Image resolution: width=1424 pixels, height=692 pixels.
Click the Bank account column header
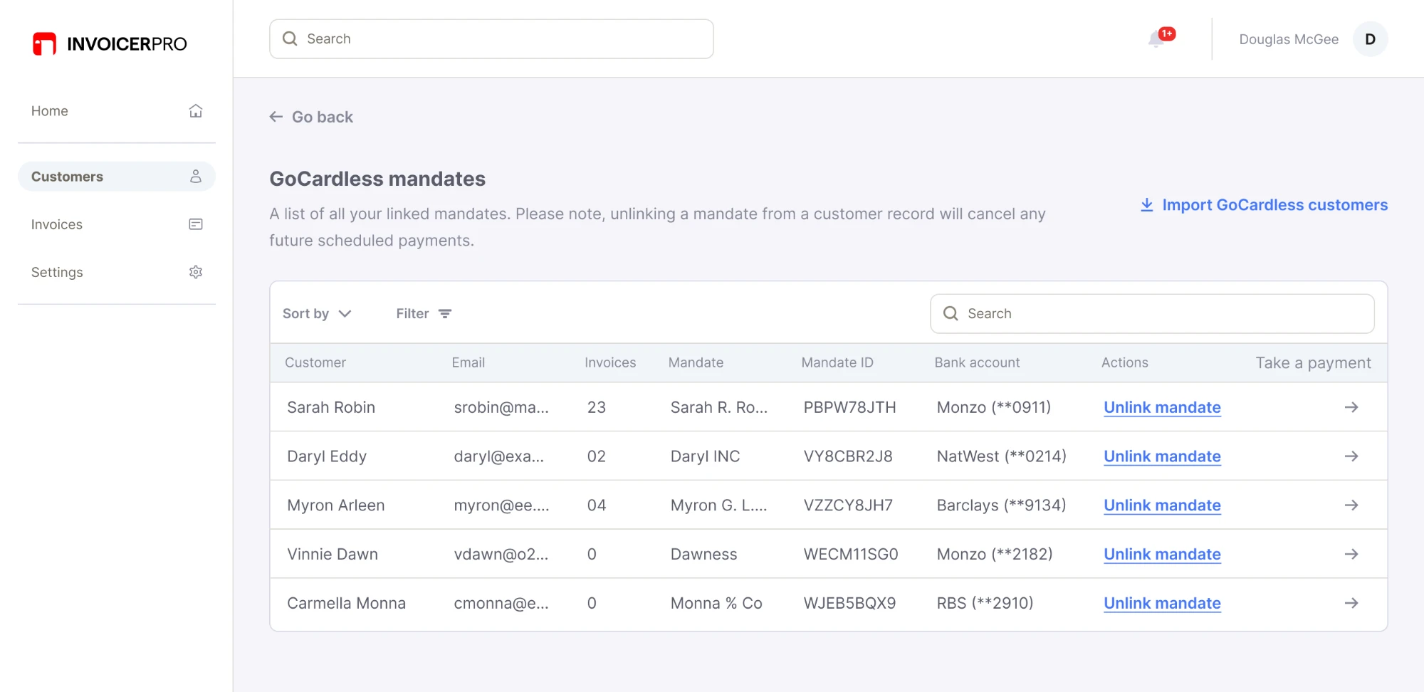pos(977,362)
